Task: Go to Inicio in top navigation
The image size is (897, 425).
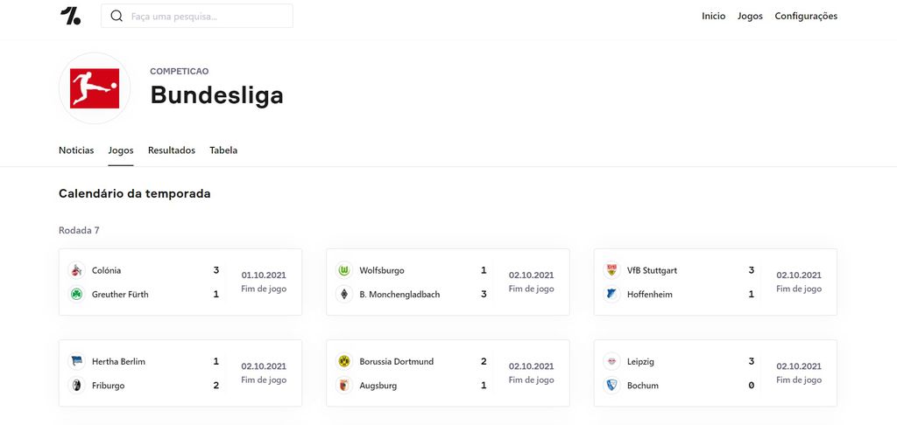Action: tap(713, 16)
